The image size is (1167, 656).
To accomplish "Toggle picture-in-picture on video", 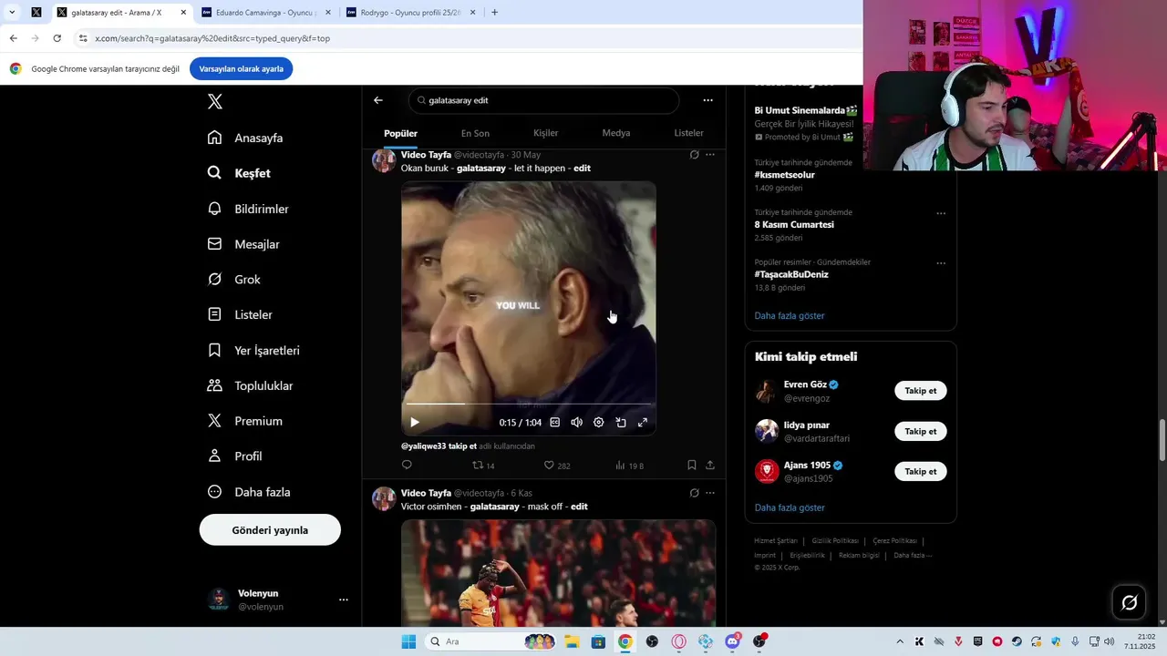I will [621, 422].
